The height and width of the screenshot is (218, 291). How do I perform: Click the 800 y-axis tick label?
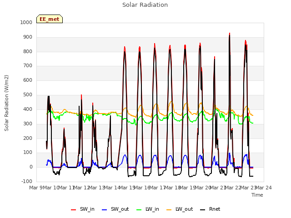click(28, 51)
